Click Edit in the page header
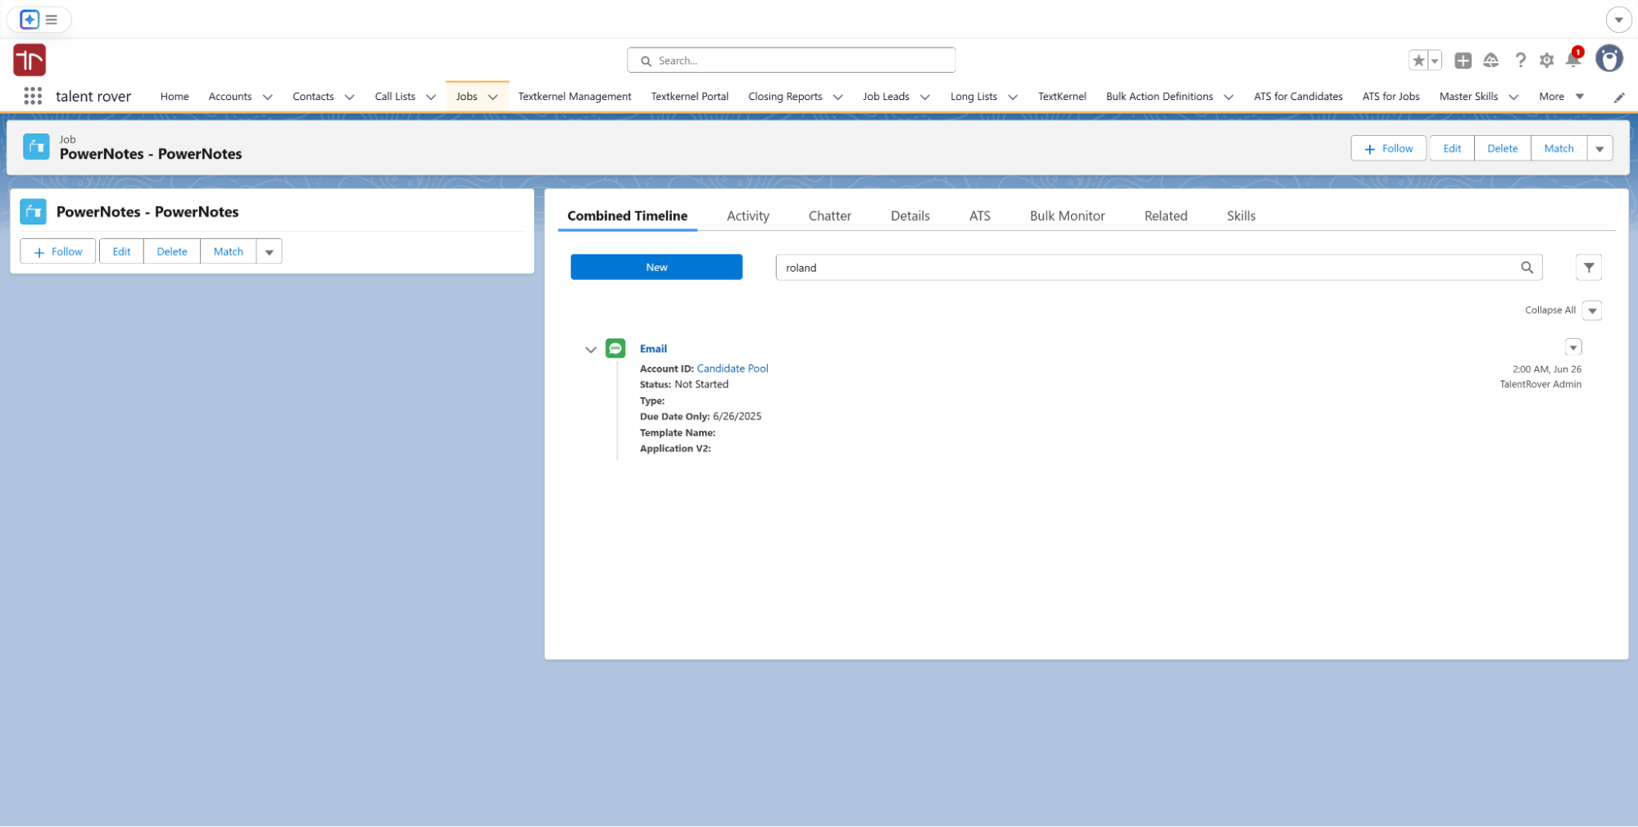 coord(1451,149)
